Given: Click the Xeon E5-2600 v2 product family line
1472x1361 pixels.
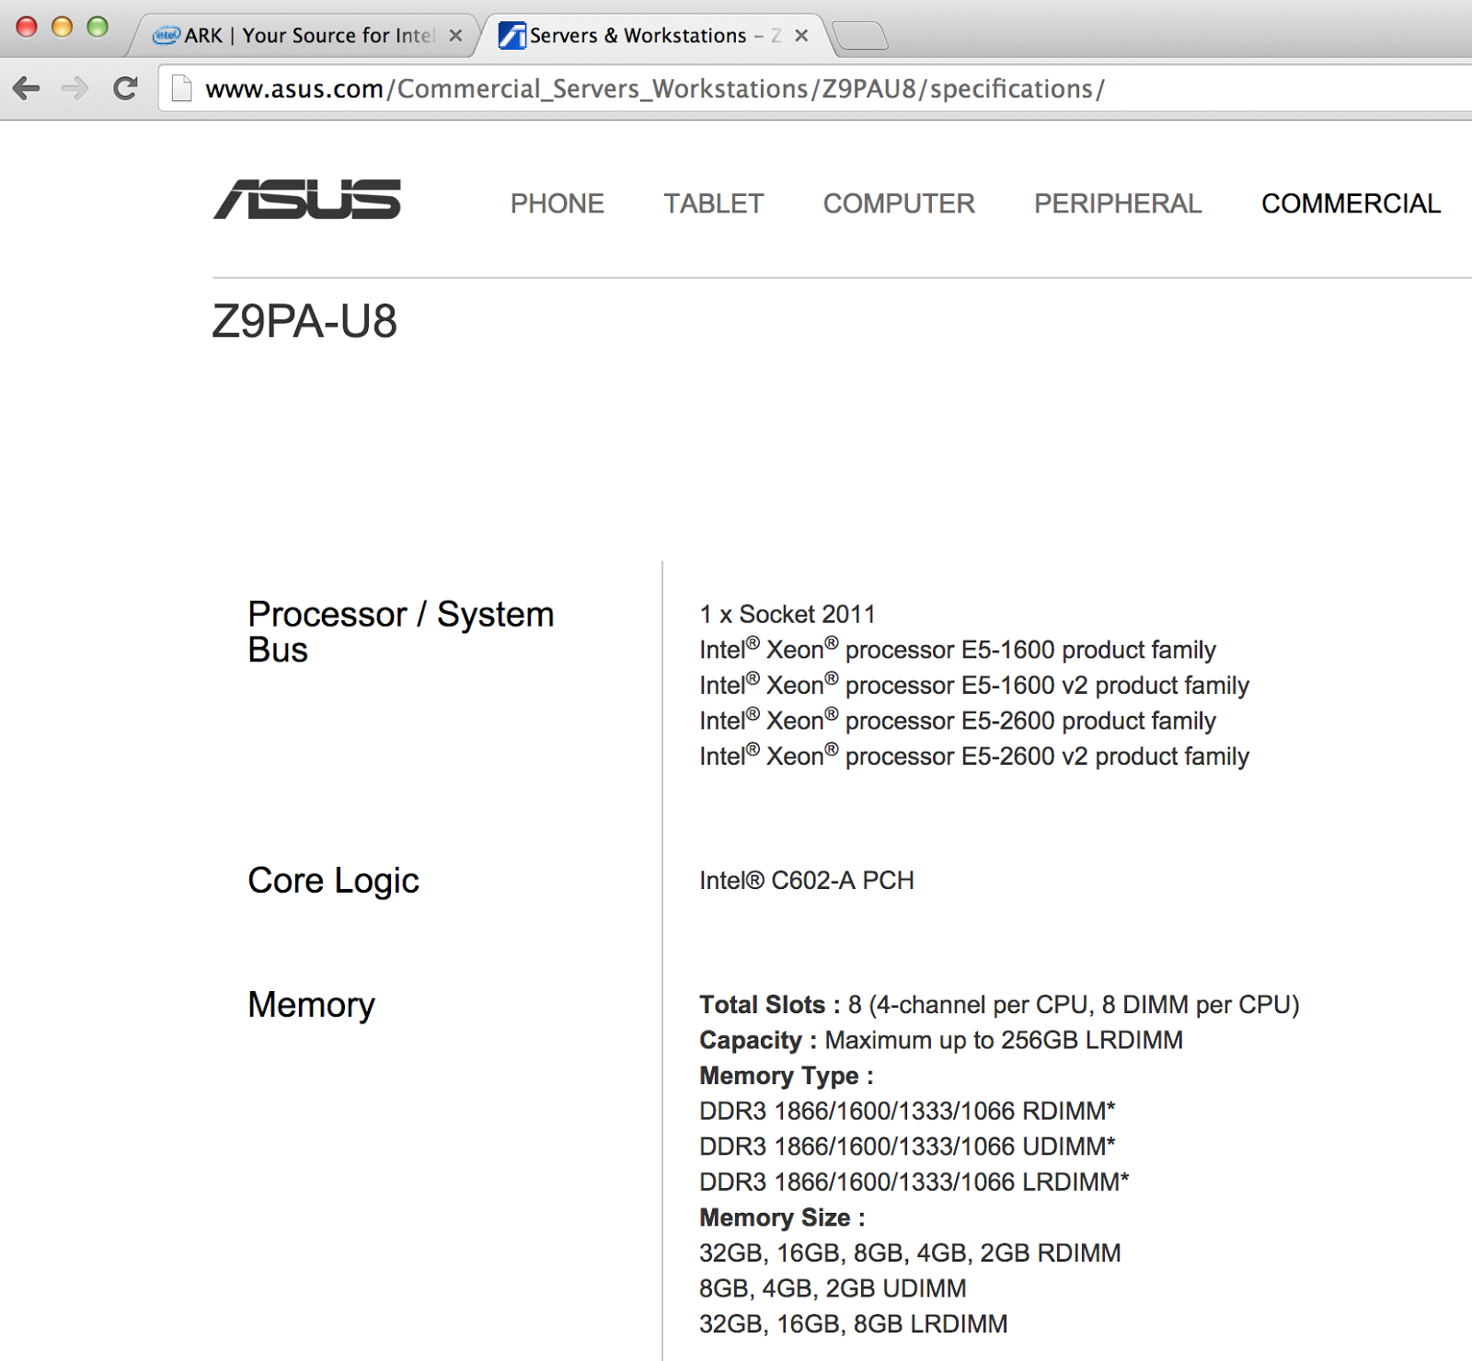Looking at the screenshot, I should pyautogui.click(x=974, y=755).
